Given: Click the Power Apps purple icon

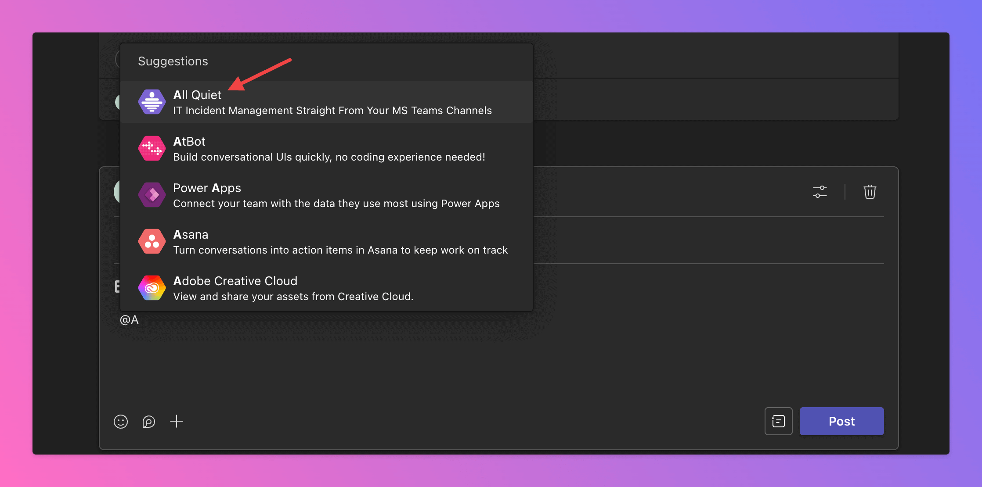Looking at the screenshot, I should 152,195.
